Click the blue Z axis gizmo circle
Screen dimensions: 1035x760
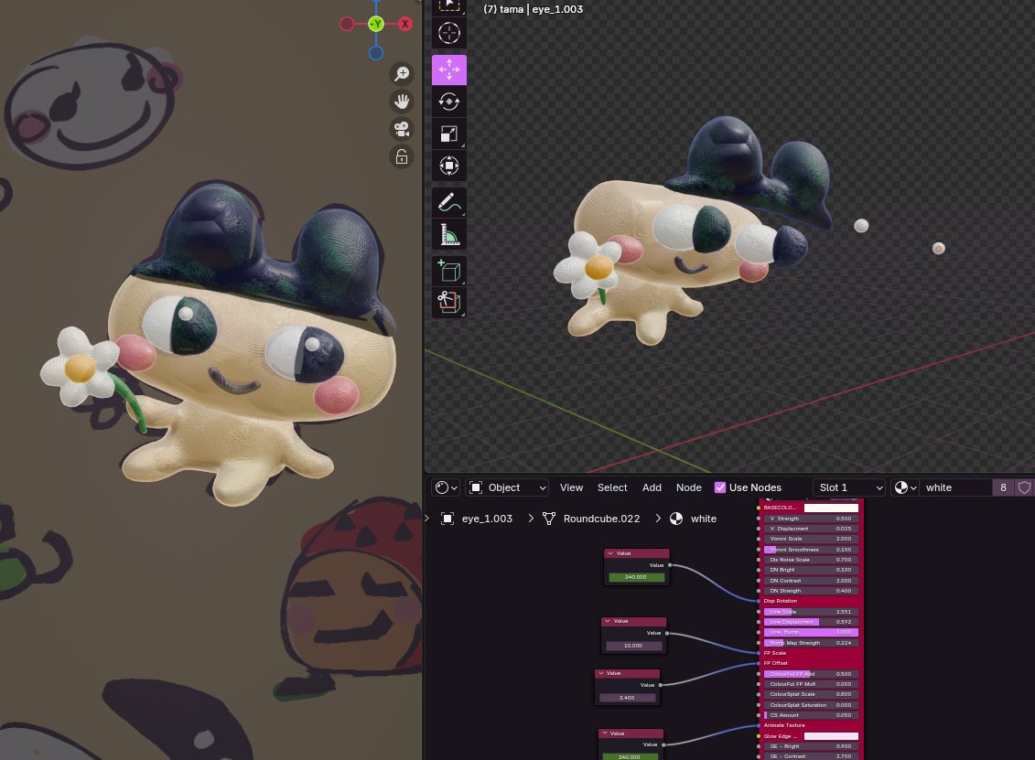375,53
